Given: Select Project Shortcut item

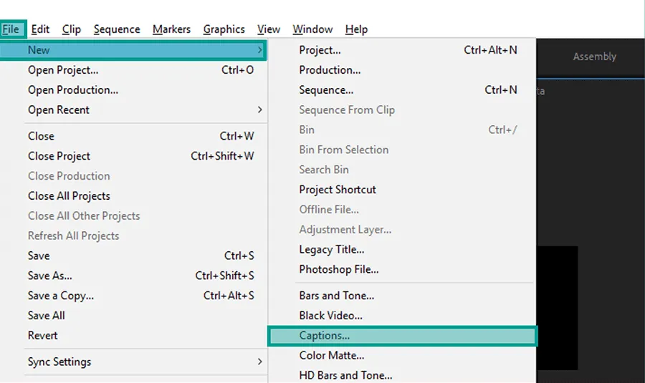Looking at the screenshot, I should coord(402,190).
